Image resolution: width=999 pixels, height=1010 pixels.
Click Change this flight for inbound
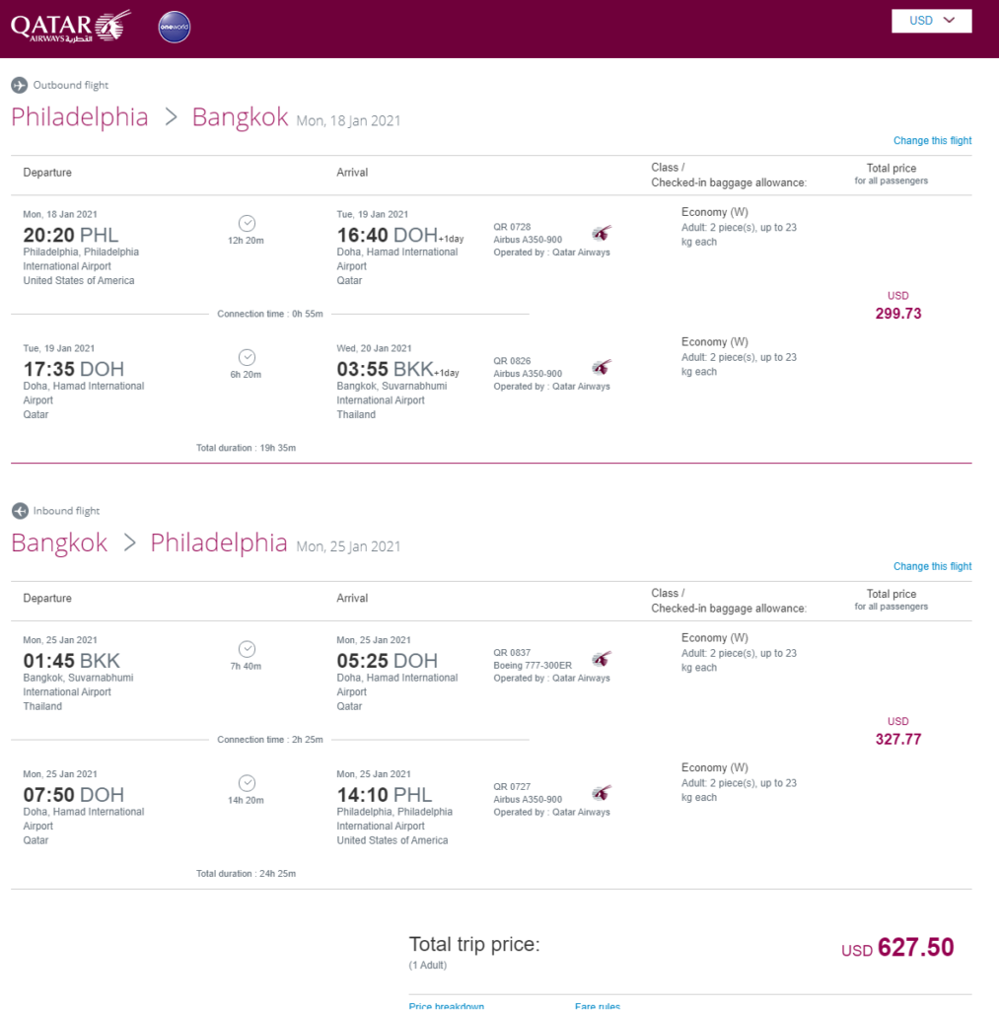point(932,566)
